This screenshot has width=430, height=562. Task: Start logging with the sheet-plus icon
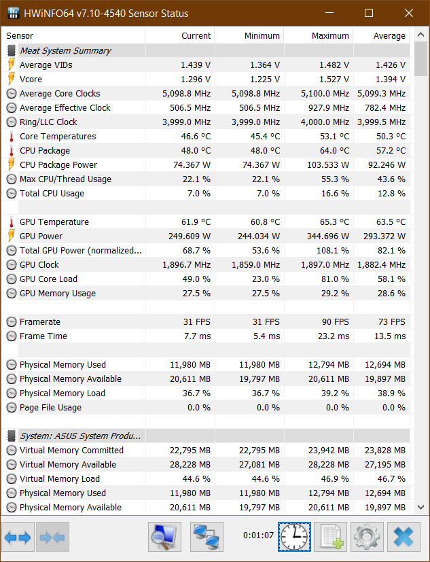[x=331, y=537]
